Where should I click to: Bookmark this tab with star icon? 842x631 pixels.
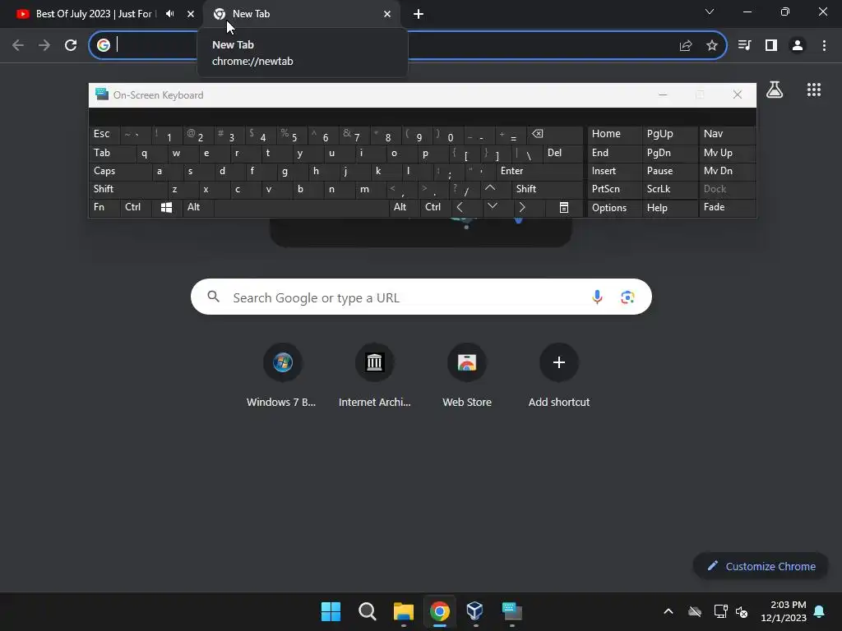[712, 46]
